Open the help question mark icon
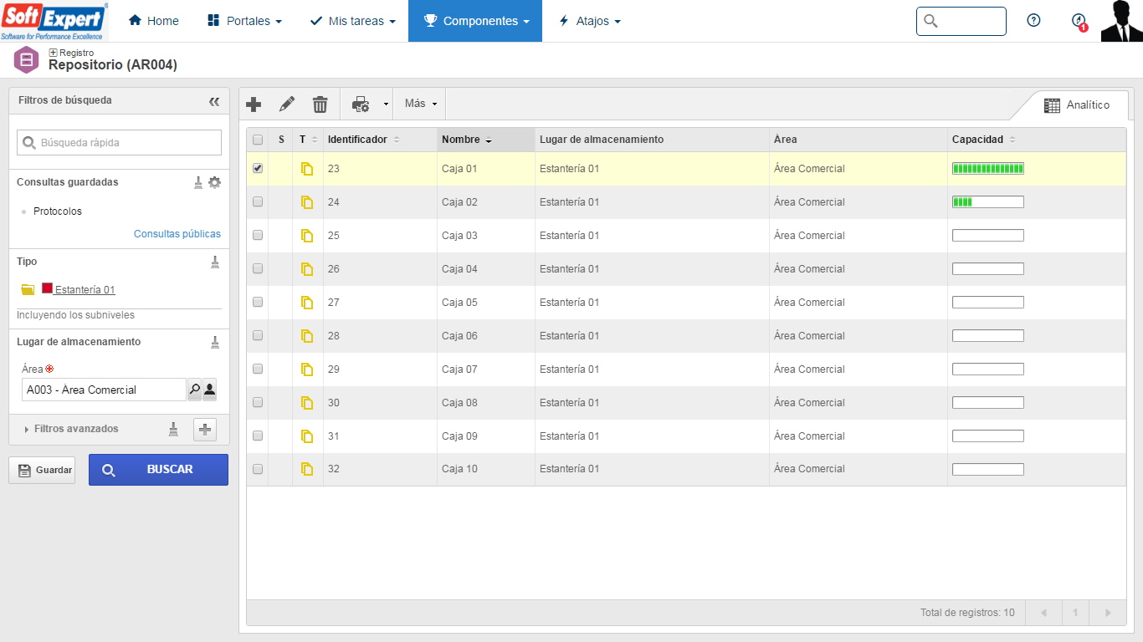This screenshot has width=1143, height=642. point(1033,21)
